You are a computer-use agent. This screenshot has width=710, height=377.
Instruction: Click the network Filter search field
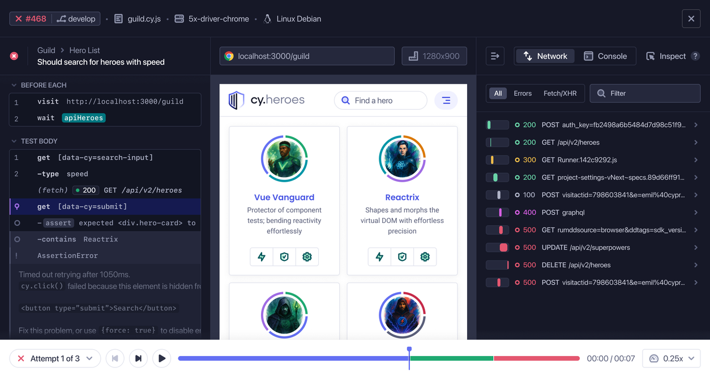(645, 93)
